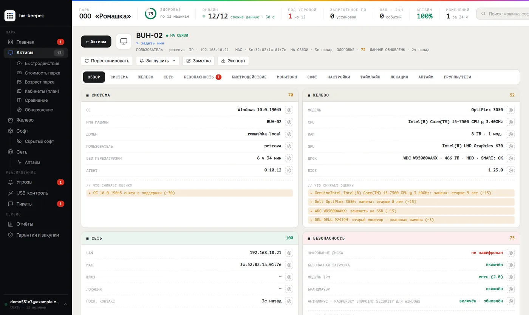Click gear icon in the ДИСК row

point(510,158)
